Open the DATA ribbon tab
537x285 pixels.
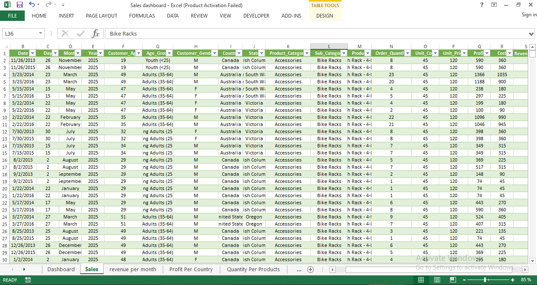(173, 16)
